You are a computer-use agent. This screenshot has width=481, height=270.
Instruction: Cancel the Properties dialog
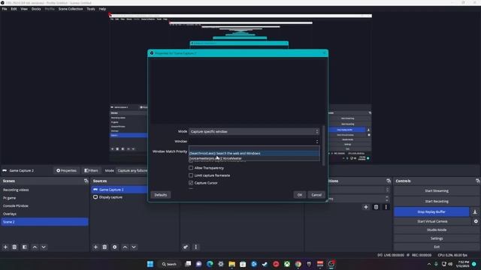coord(316,195)
